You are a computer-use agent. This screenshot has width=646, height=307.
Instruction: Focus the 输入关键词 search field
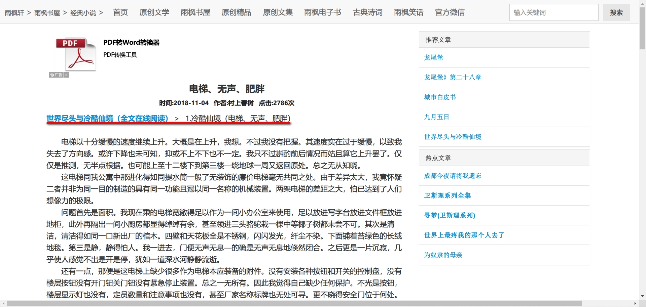pyautogui.click(x=553, y=12)
